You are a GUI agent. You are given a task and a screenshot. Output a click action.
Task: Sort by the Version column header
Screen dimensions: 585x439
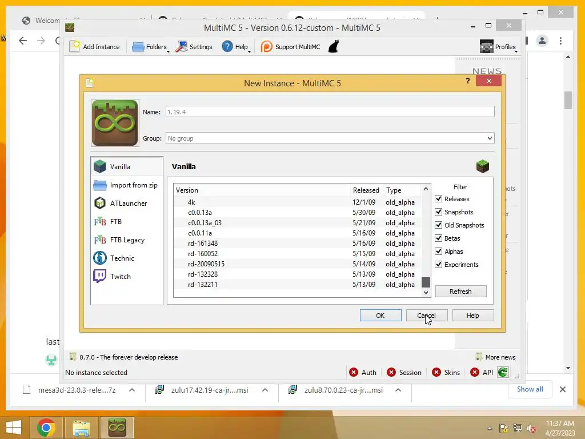262,190
